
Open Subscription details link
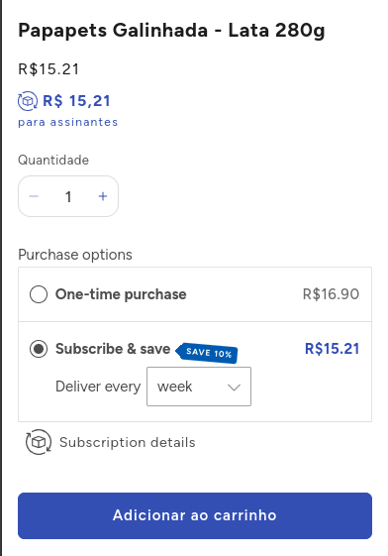(x=128, y=443)
